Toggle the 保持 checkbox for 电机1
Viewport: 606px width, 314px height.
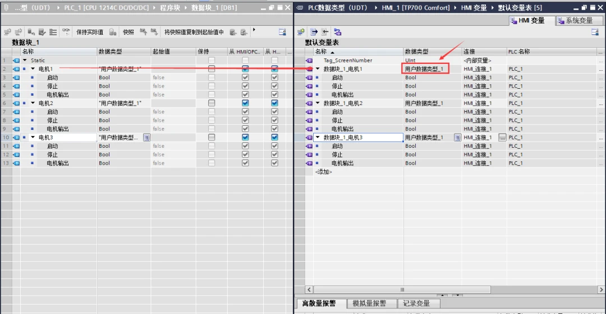[212, 69]
